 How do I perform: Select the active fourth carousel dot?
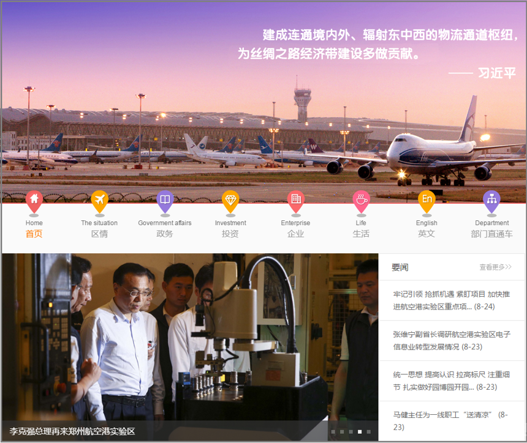[x=360, y=432]
